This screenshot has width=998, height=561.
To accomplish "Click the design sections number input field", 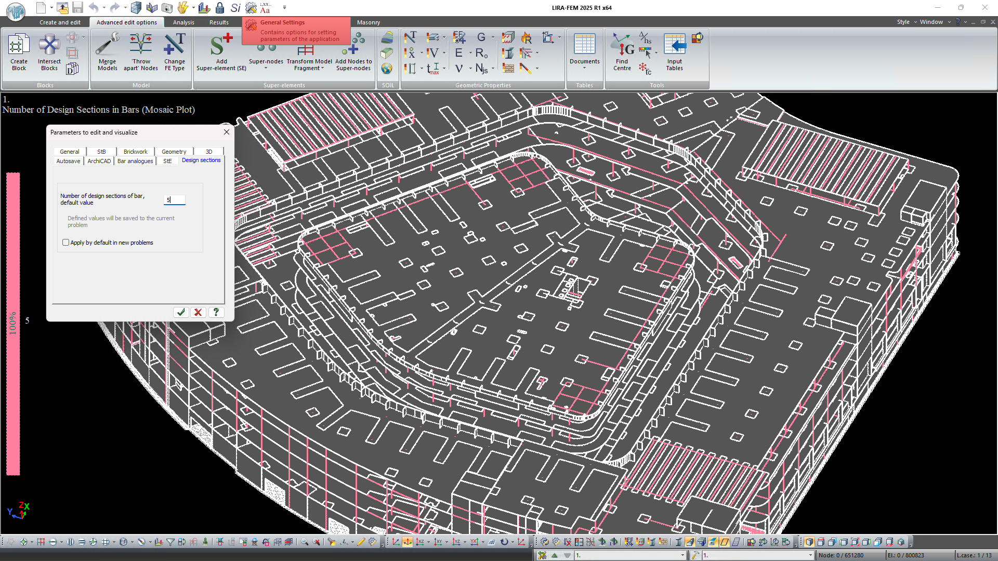I will (x=175, y=200).
